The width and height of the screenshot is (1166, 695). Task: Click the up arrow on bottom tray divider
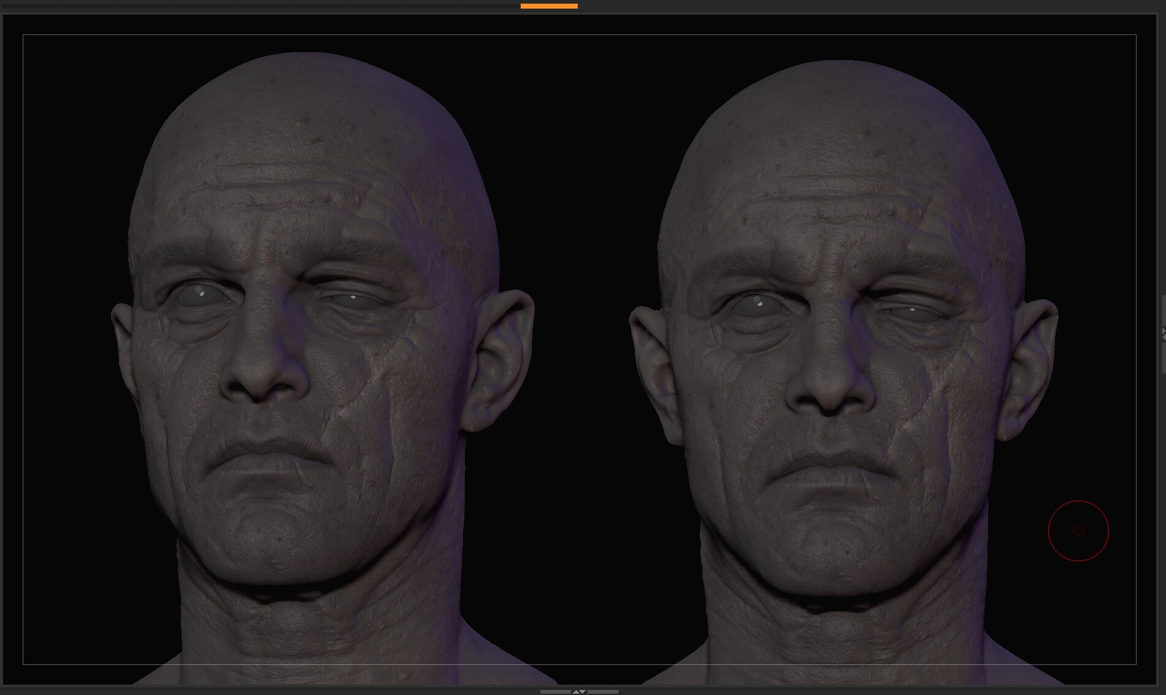click(576, 692)
